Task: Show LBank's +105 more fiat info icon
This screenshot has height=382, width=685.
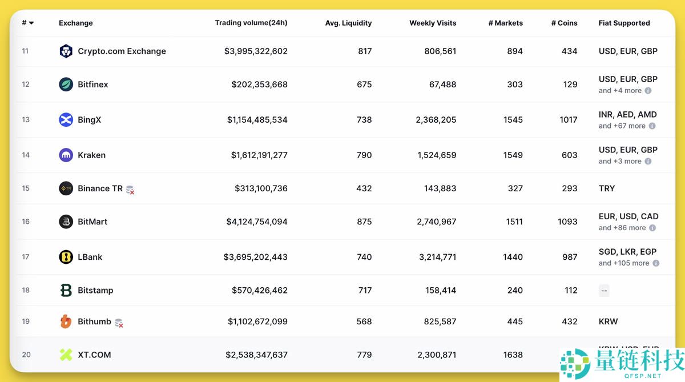Action: [x=656, y=263]
